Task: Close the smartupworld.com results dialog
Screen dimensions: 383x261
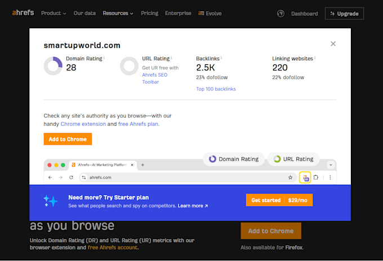Action: coord(333,44)
